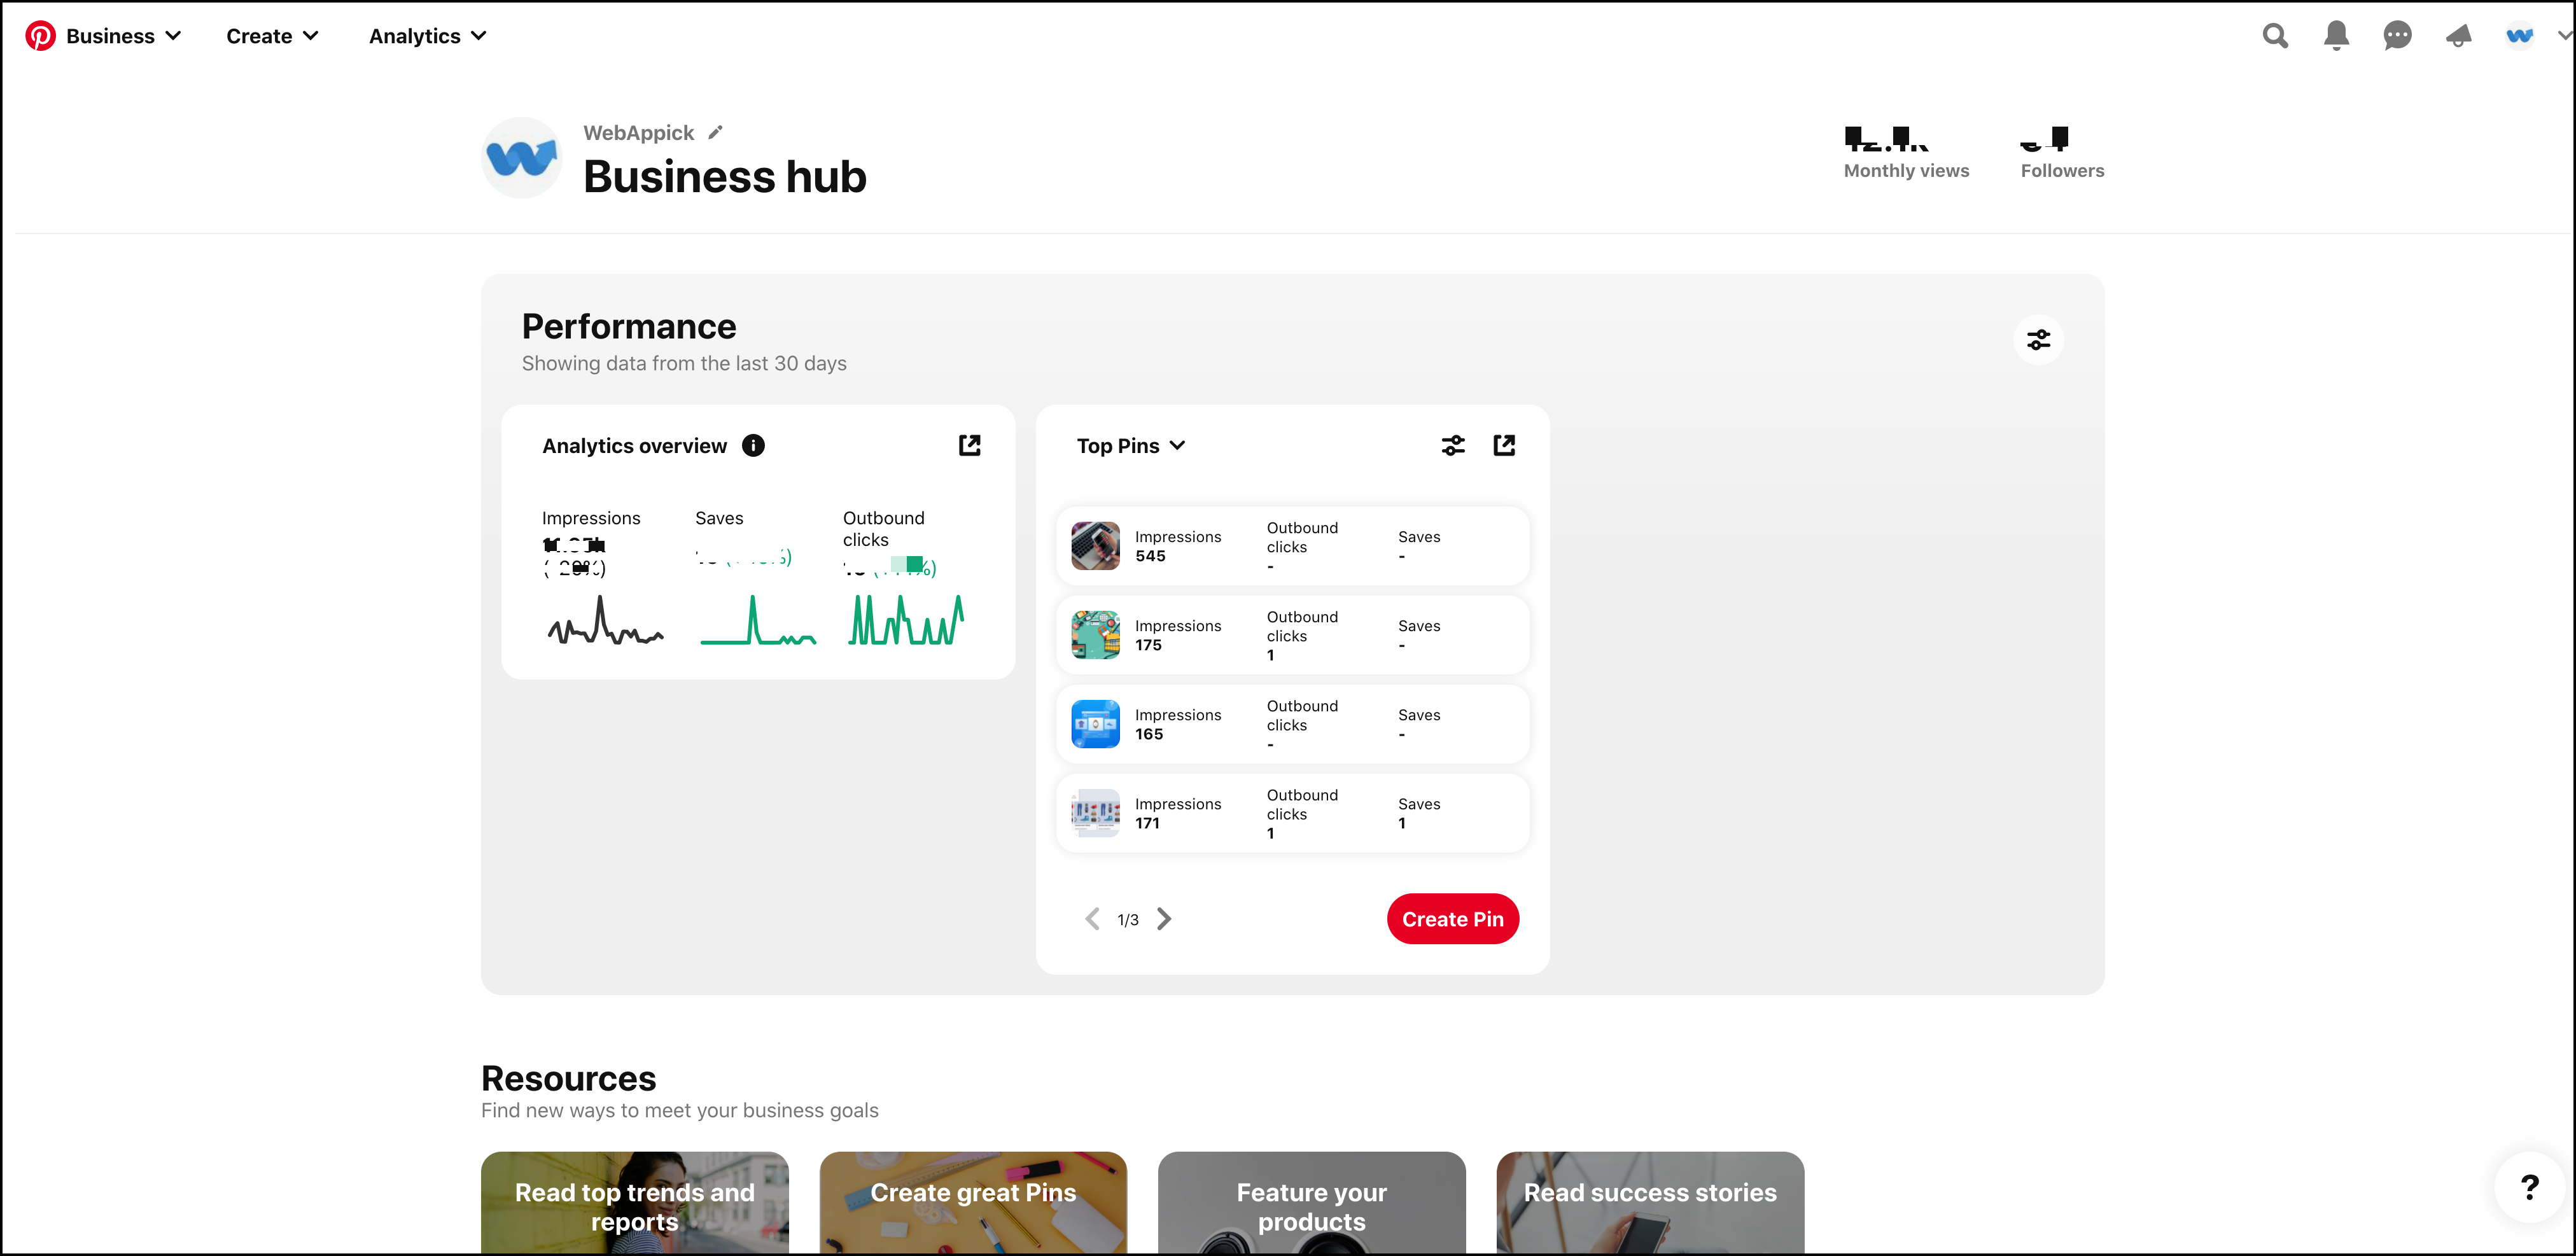Screen dimensions: 2576x1256
Task: Open 'Read success stories' resource card
Action: [1650, 1203]
